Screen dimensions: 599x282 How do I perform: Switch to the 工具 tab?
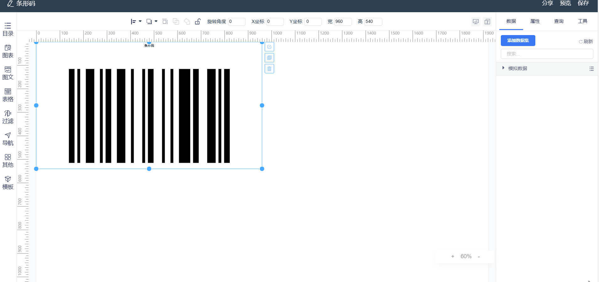583,21
